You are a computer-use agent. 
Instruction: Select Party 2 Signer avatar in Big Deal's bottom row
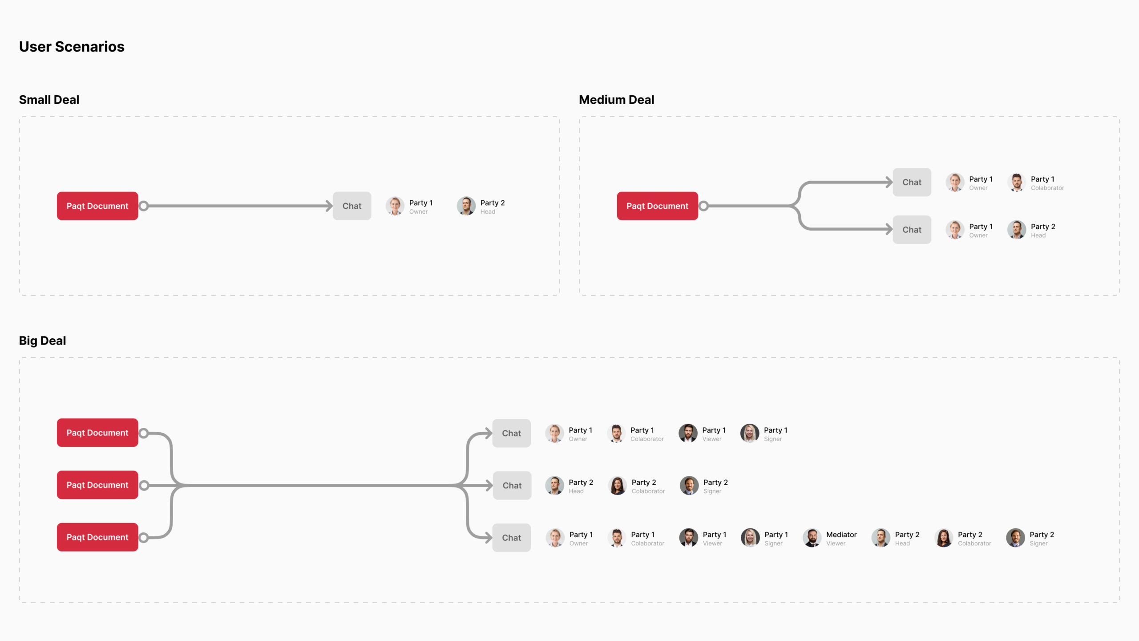[x=1015, y=538]
